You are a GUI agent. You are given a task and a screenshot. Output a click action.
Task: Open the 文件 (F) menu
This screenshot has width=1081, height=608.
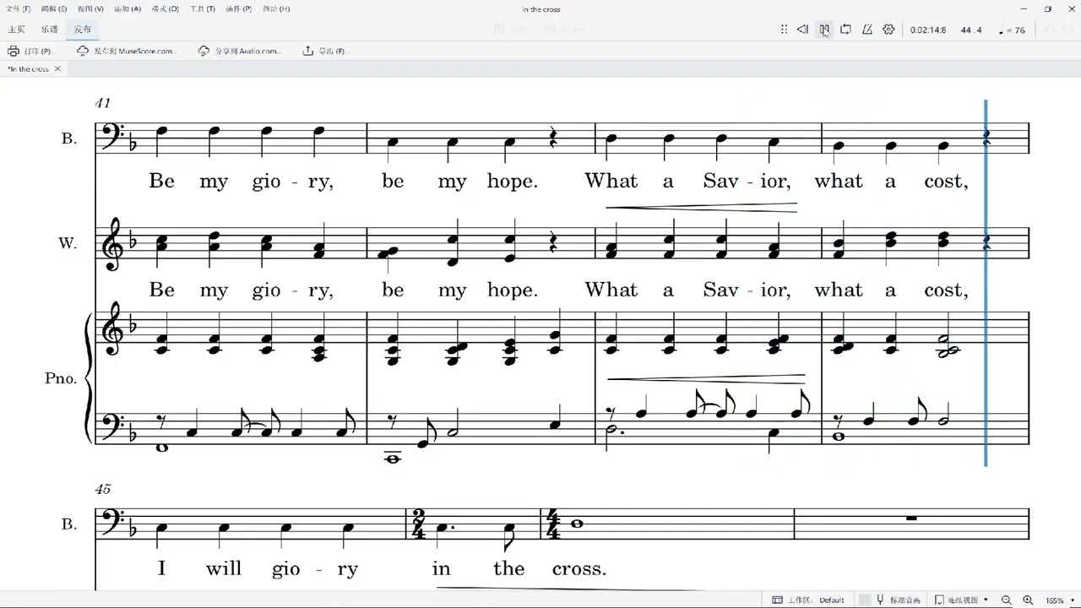pyautogui.click(x=19, y=8)
